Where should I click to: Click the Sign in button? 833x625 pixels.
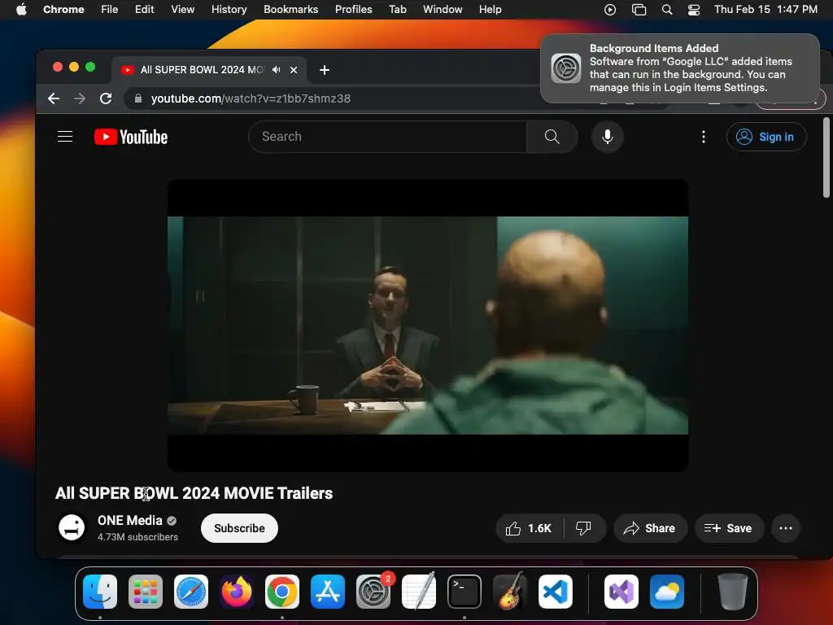pos(766,137)
